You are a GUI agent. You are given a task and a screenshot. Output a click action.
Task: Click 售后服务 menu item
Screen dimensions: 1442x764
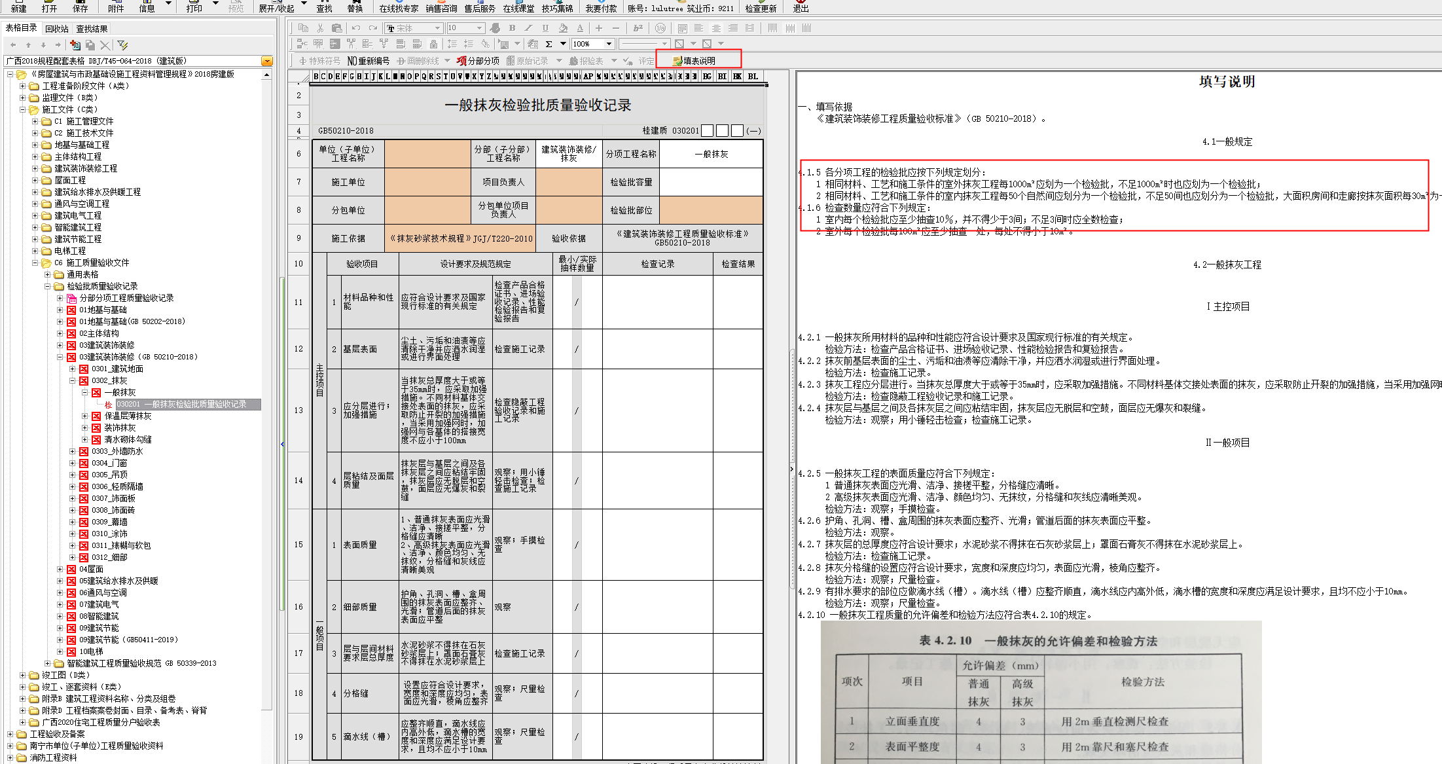(x=480, y=9)
